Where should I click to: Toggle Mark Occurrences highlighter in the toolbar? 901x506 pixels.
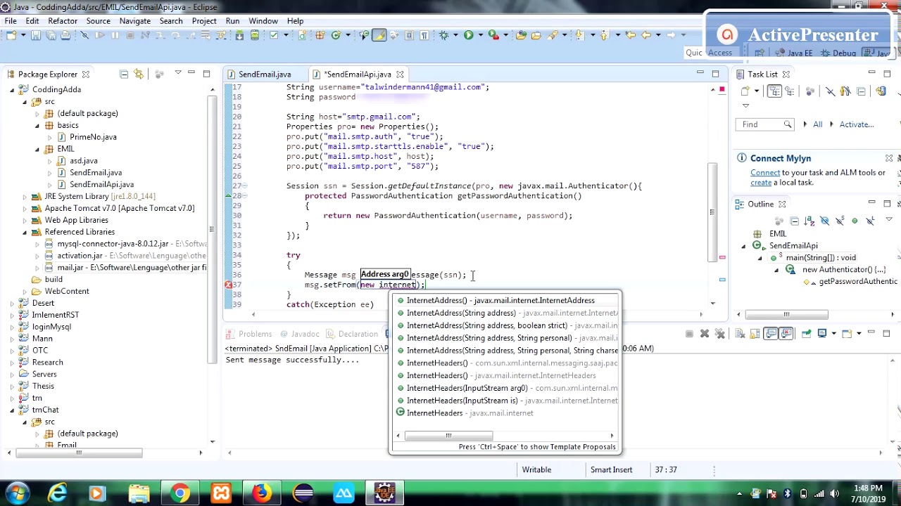379,35
